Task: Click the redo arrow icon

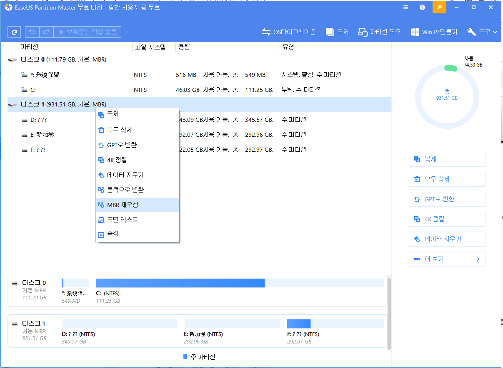Action: (46, 32)
